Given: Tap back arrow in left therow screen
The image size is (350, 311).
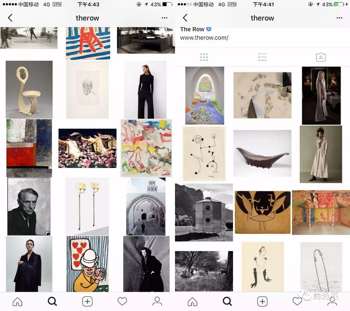Looking at the screenshot, I should pos(10,18).
